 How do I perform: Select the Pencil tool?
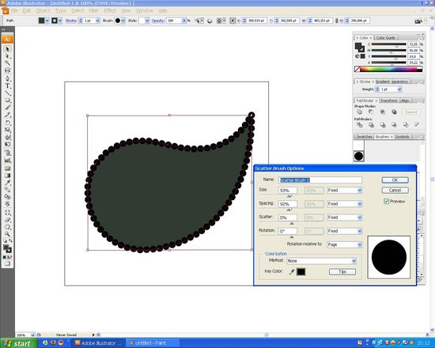[x=7, y=115]
